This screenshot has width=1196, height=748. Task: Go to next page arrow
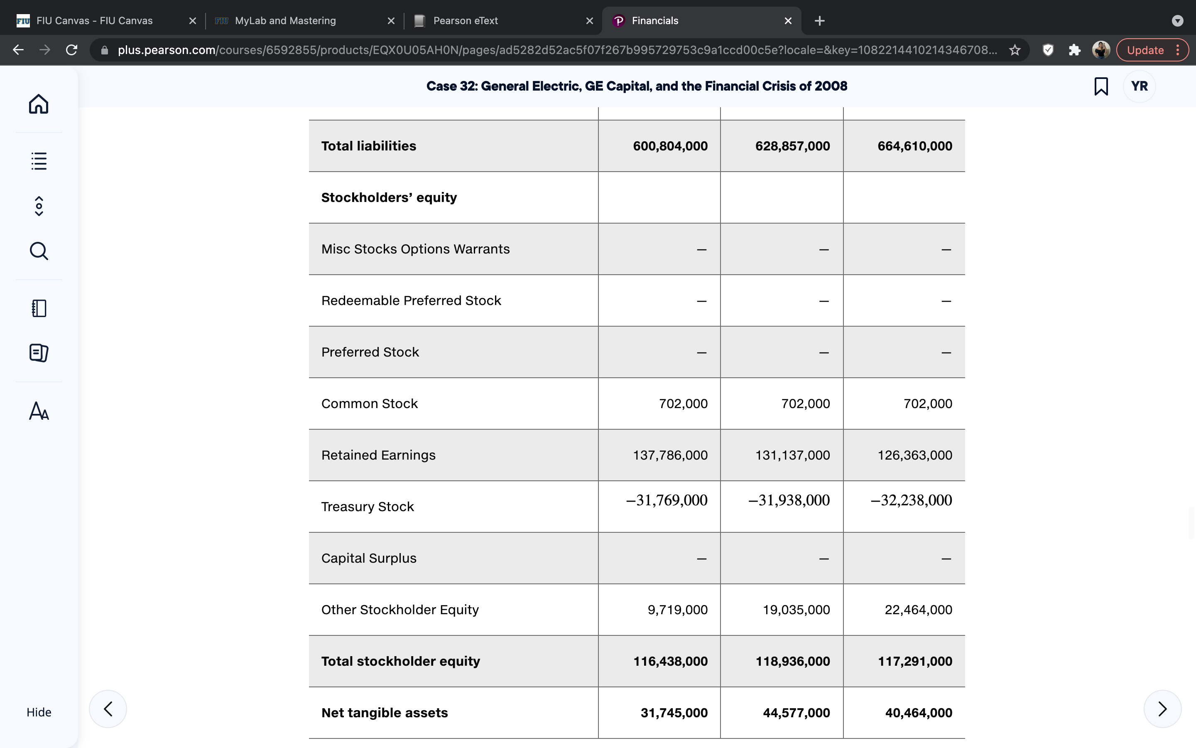tap(1162, 709)
